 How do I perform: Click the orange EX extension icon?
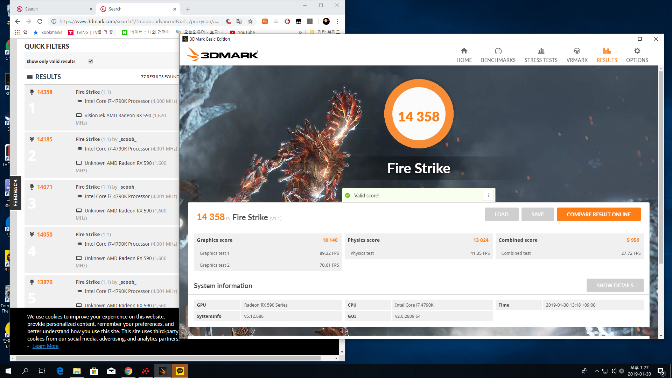coord(265,21)
